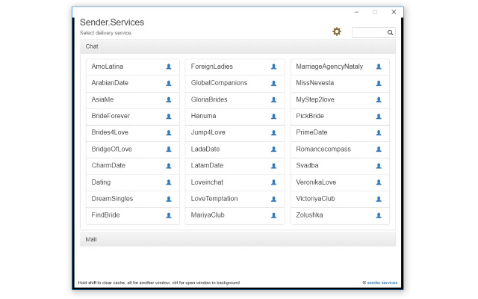The height and width of the screenshot is (299, 478).
Task: Choose the Romancecompass service name
Action: click(323, 149)
